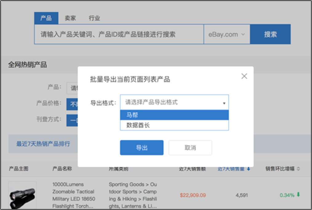The height and width of the screenshot is (210, 312).
Task: Select 马帮 from the format list
Action: [x=174, y=115]
